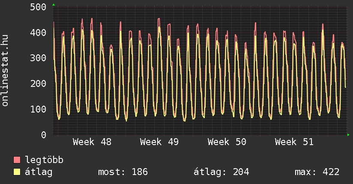Click the "max: 422" statistic
Viewport: 353px width, 184px height.
point(317,172)
